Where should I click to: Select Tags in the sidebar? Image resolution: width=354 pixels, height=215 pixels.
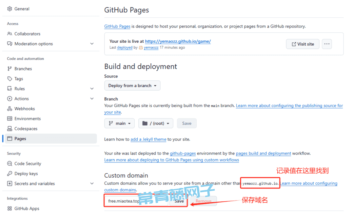pyautogui.click(x=19, y=79)
